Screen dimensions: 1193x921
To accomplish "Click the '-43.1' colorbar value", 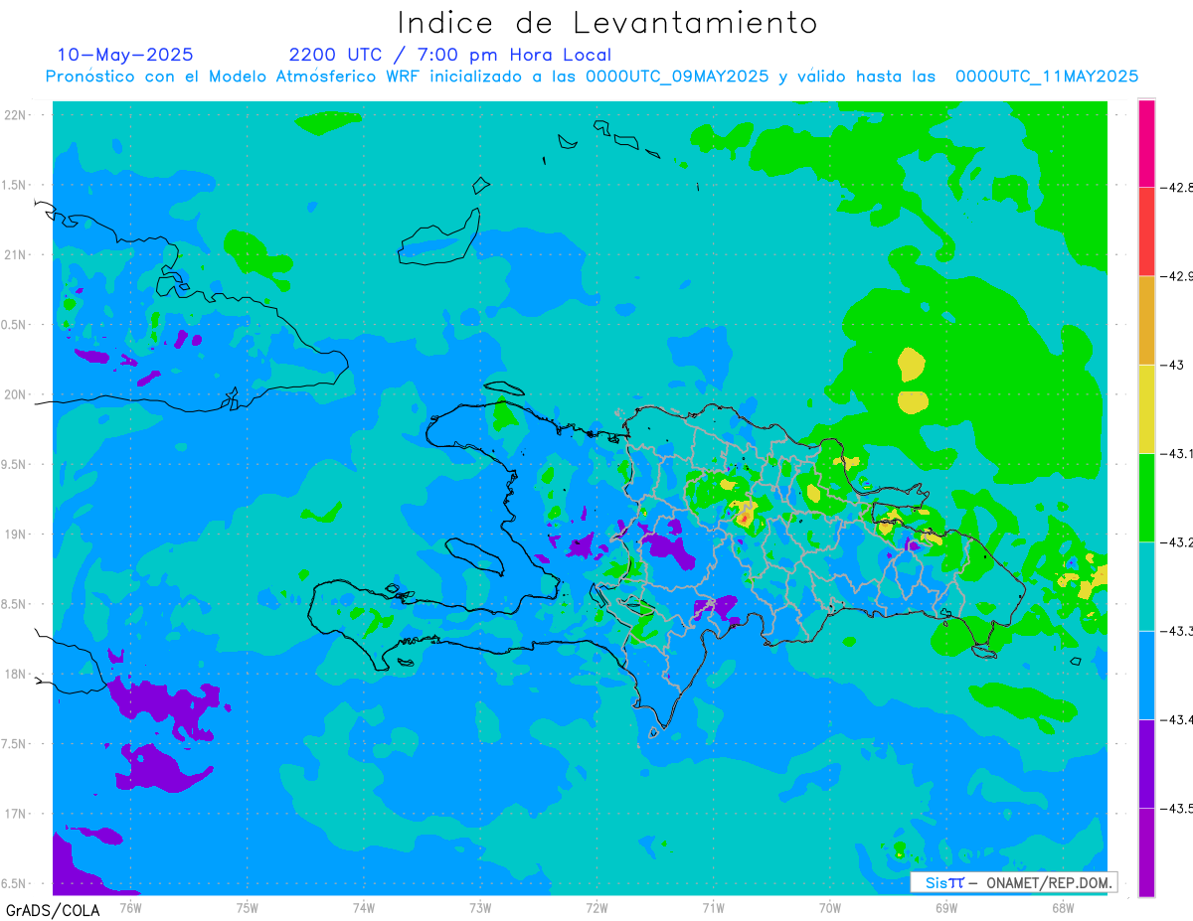I will (x=1177, y=453).
